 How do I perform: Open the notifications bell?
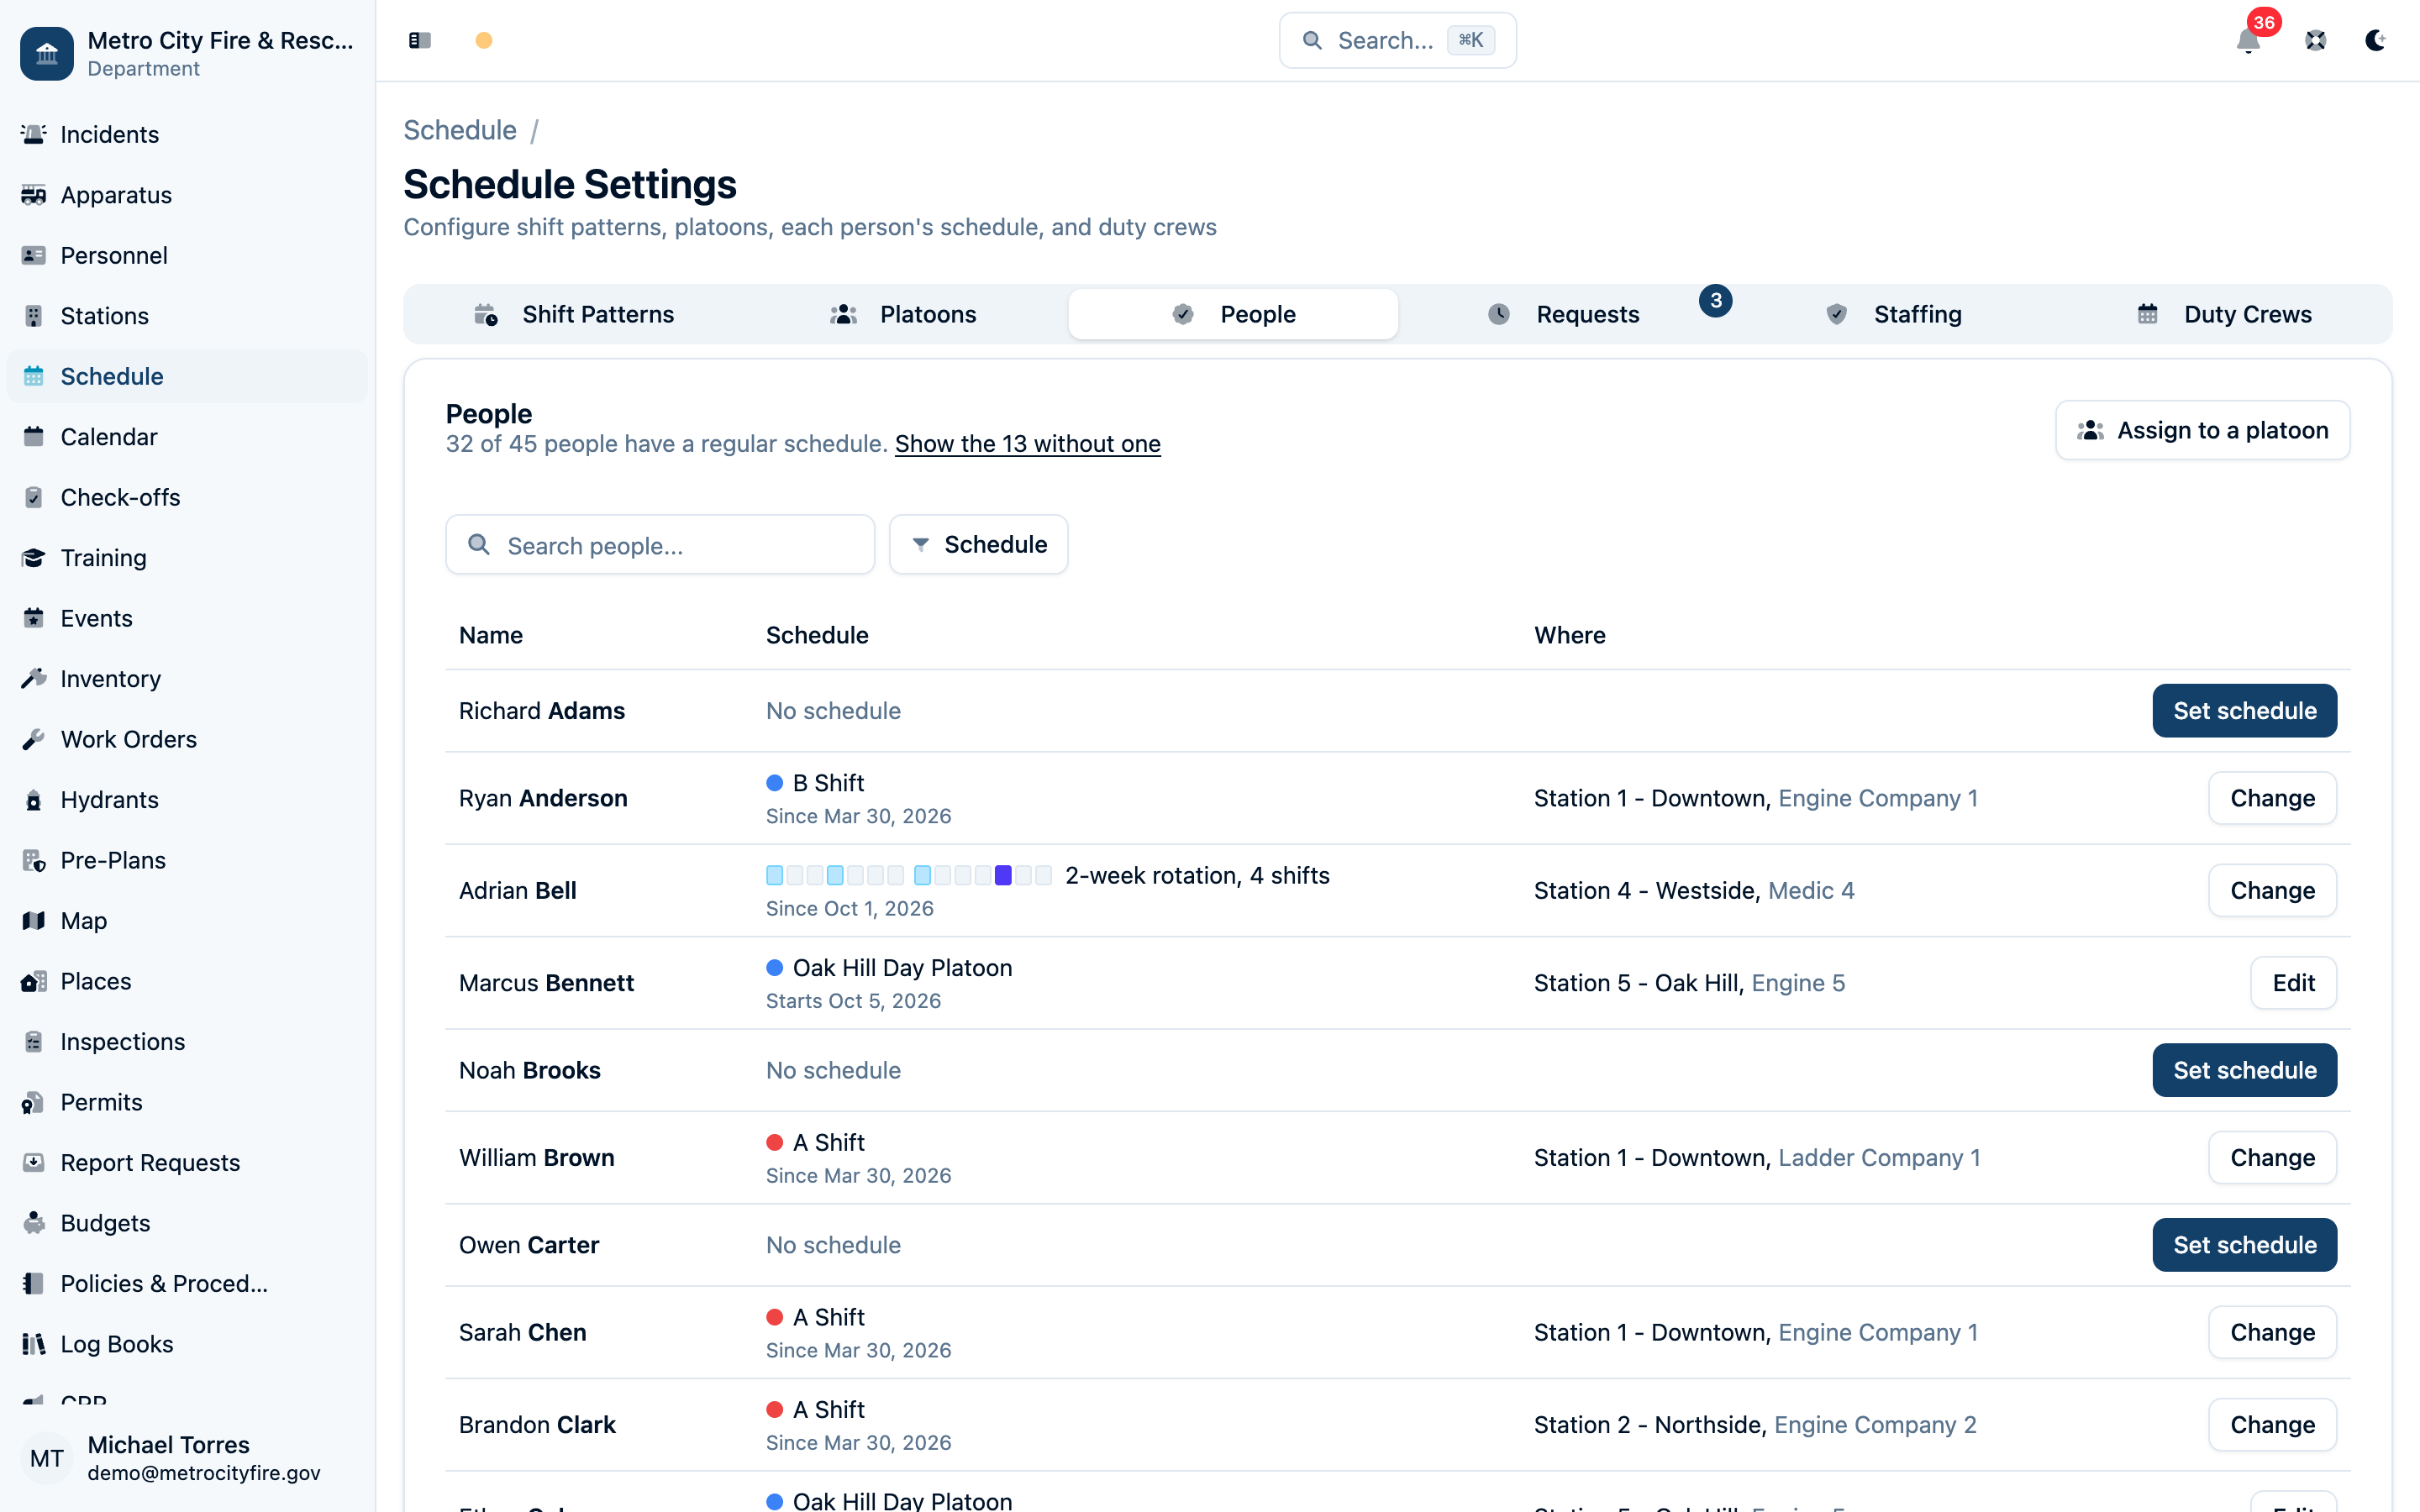tap(2248, 40)
